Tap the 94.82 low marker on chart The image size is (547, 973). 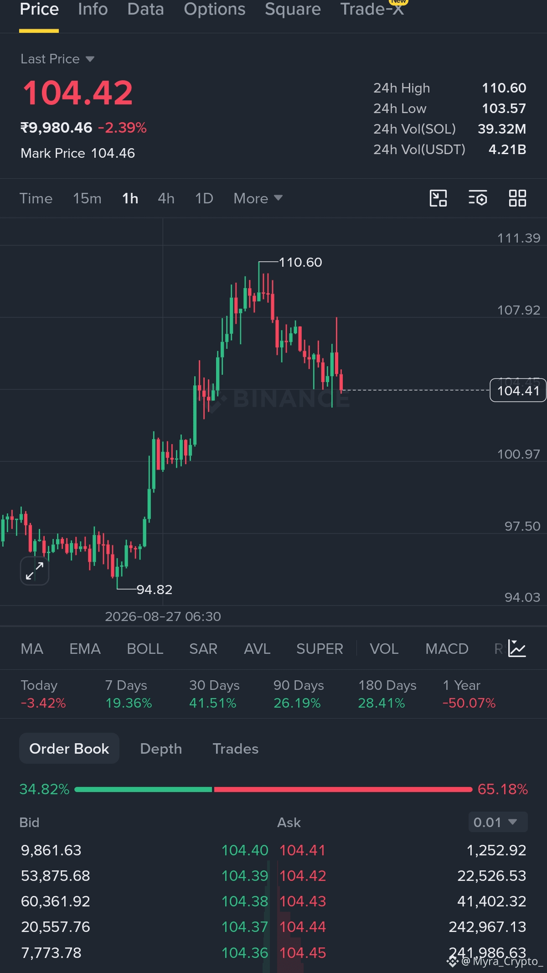click(155, 590)
